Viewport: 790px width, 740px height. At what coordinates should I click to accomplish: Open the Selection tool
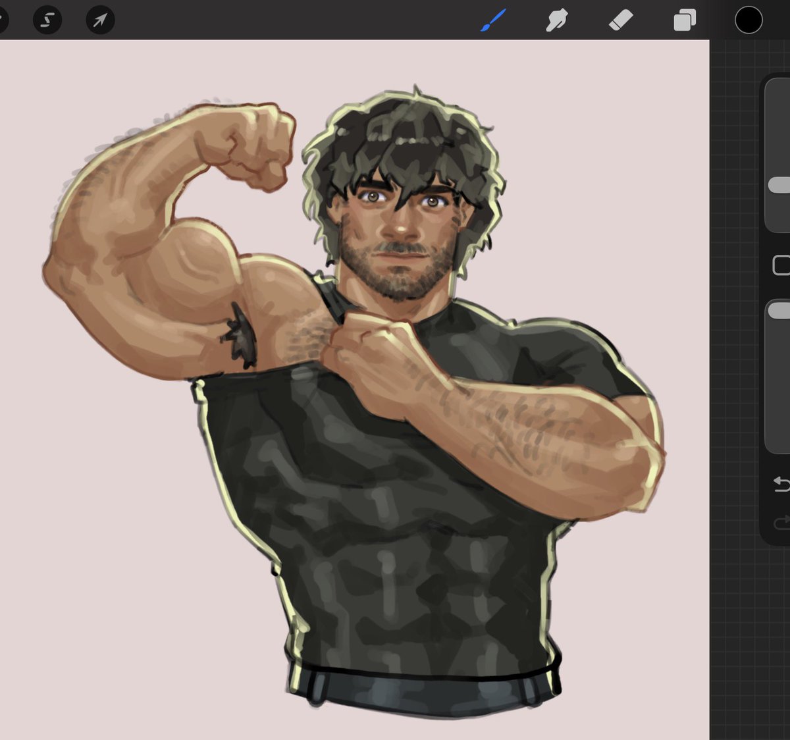coord(47,20)
